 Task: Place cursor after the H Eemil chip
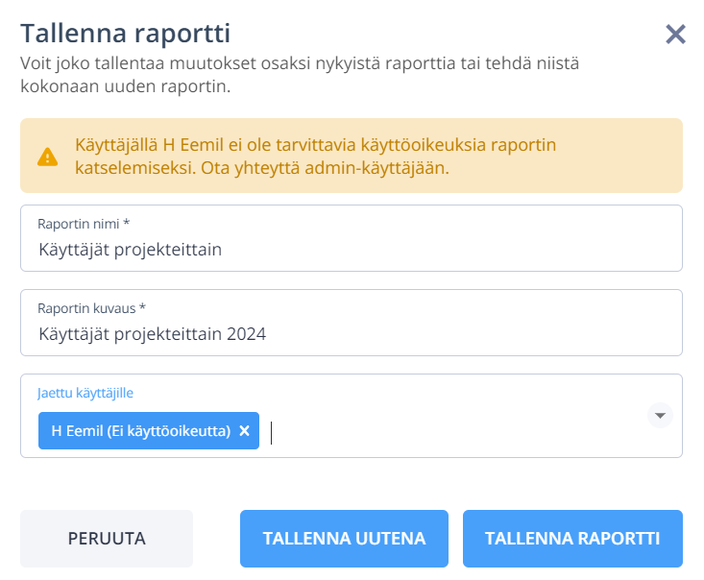272,433
